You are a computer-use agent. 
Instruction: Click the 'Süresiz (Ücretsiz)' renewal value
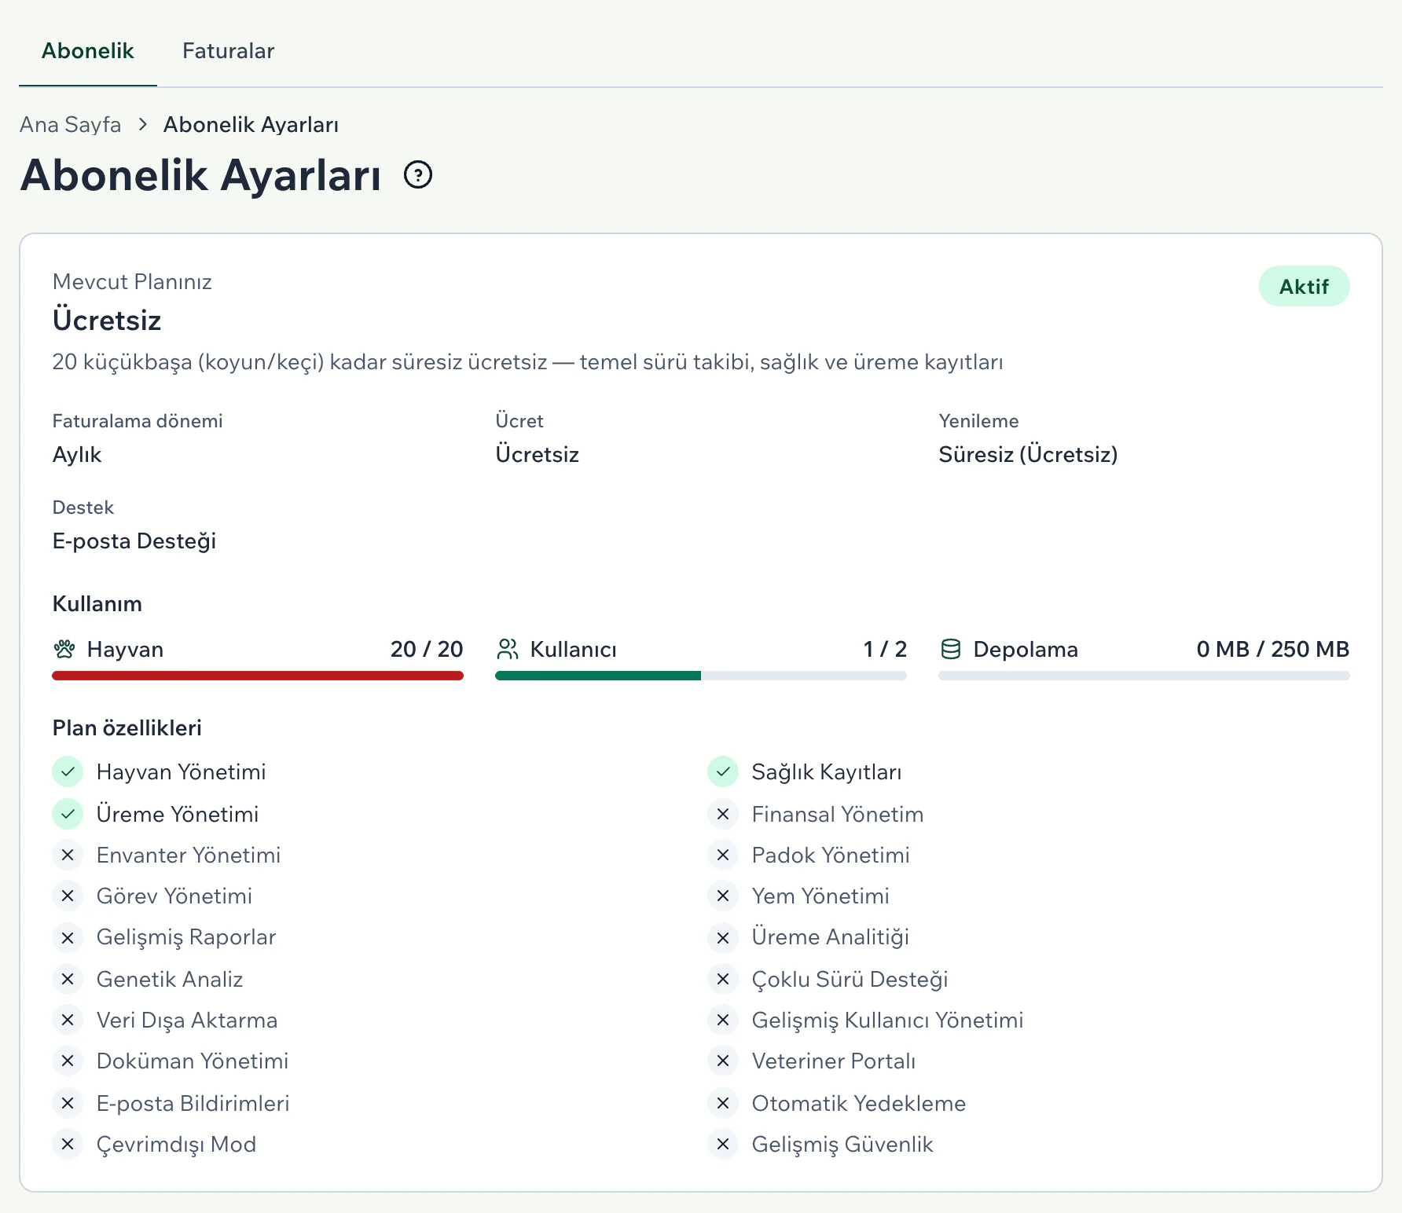point(1028,454)
